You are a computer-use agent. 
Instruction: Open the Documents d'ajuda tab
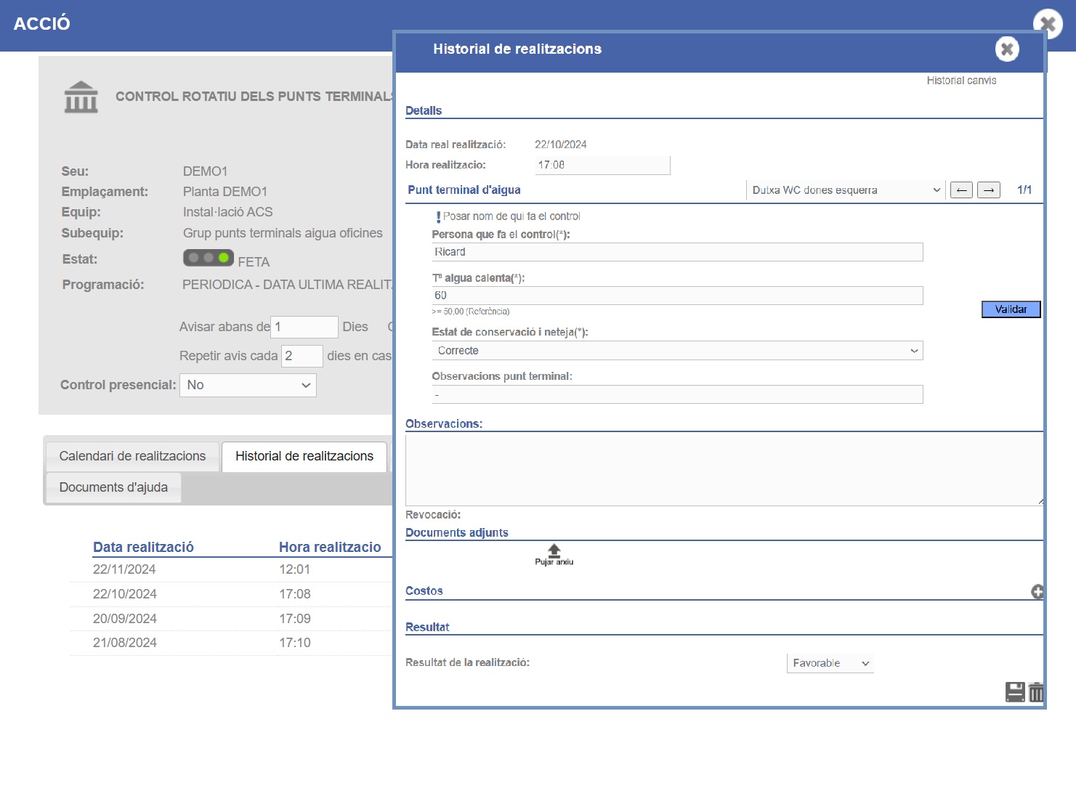(x=113, y=487)
